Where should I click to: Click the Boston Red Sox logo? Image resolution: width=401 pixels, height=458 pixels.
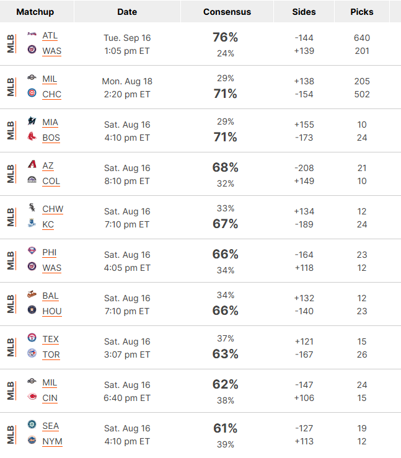(32, 136)
